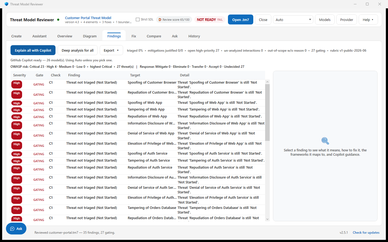Click the scroll down arrow of findings list
Screen dimensions: 388x242
[x=267, y=219]
